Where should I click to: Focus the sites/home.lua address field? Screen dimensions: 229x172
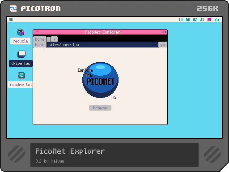(102, 45)
